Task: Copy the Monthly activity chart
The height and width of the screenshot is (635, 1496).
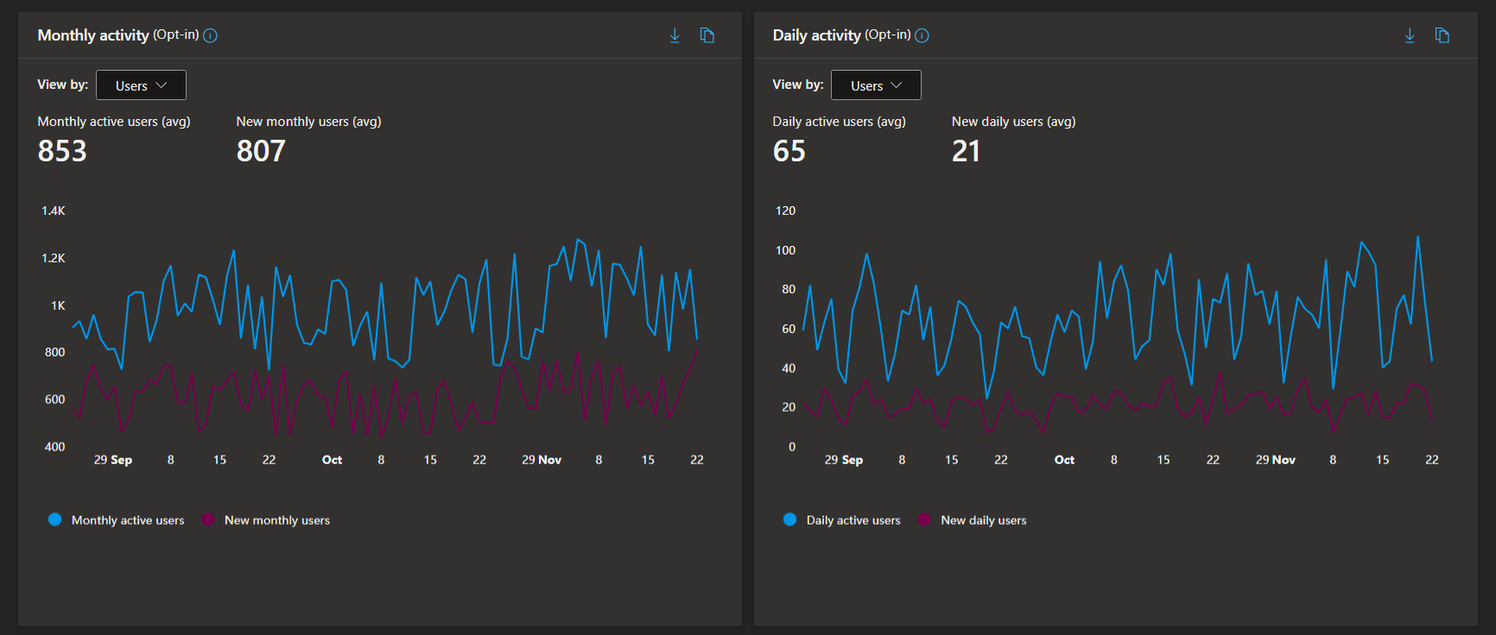Action: pyautogui.click(x=707, y=35)
